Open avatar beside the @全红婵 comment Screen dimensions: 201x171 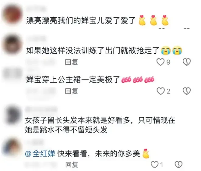(x=12, y=147)
